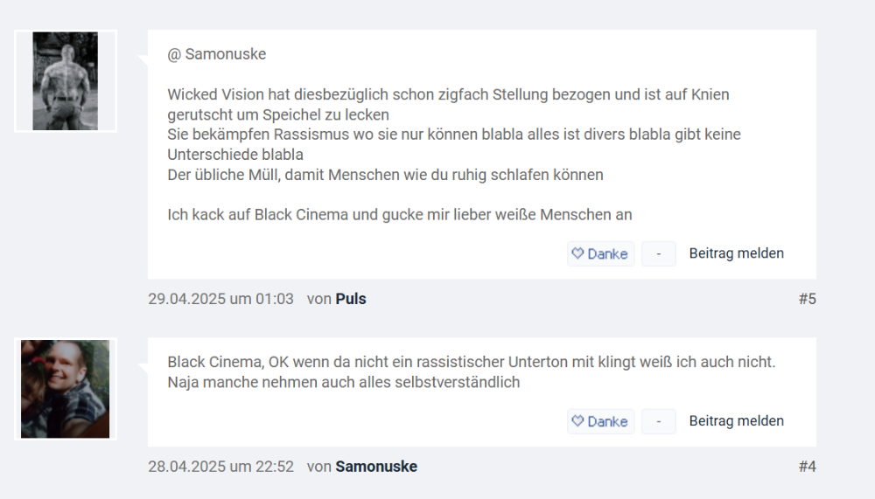Open the Samonuske username link below post
Screen dimensions: 875x499
click(x=376, y=467)
